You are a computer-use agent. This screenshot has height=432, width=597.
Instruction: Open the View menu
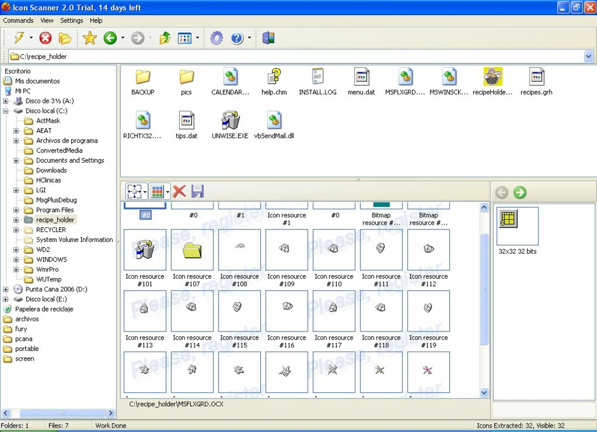click(47, 21)
